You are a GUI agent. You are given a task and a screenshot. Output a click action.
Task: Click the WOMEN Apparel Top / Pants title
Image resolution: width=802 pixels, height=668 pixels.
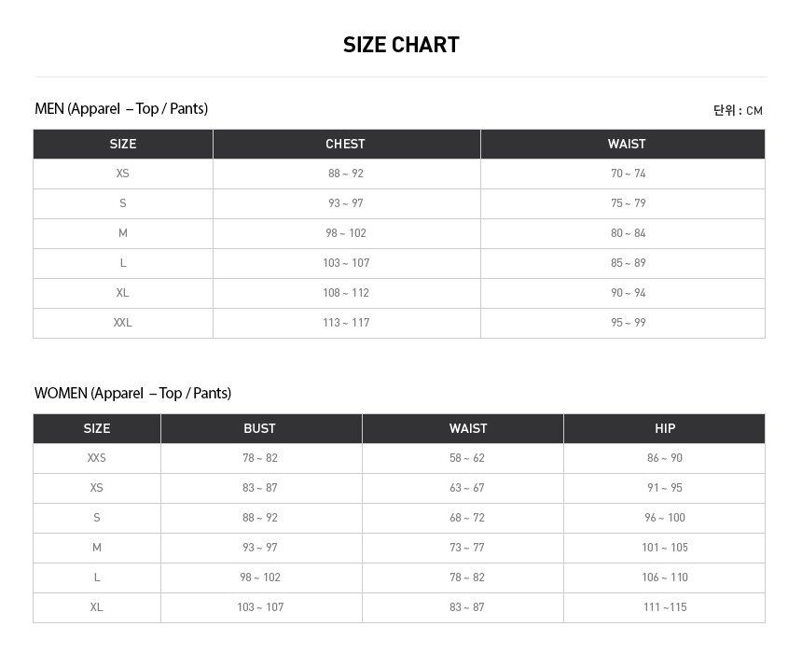click(132, 394)
